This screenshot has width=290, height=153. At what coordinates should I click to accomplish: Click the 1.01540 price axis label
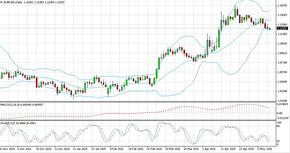(282, 101)
